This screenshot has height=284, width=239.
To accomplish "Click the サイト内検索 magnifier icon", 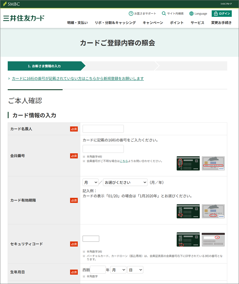I will pyautogui.click(x=164, y=13).
